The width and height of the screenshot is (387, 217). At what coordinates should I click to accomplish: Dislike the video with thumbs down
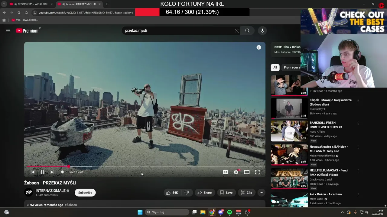click(187, 193)
